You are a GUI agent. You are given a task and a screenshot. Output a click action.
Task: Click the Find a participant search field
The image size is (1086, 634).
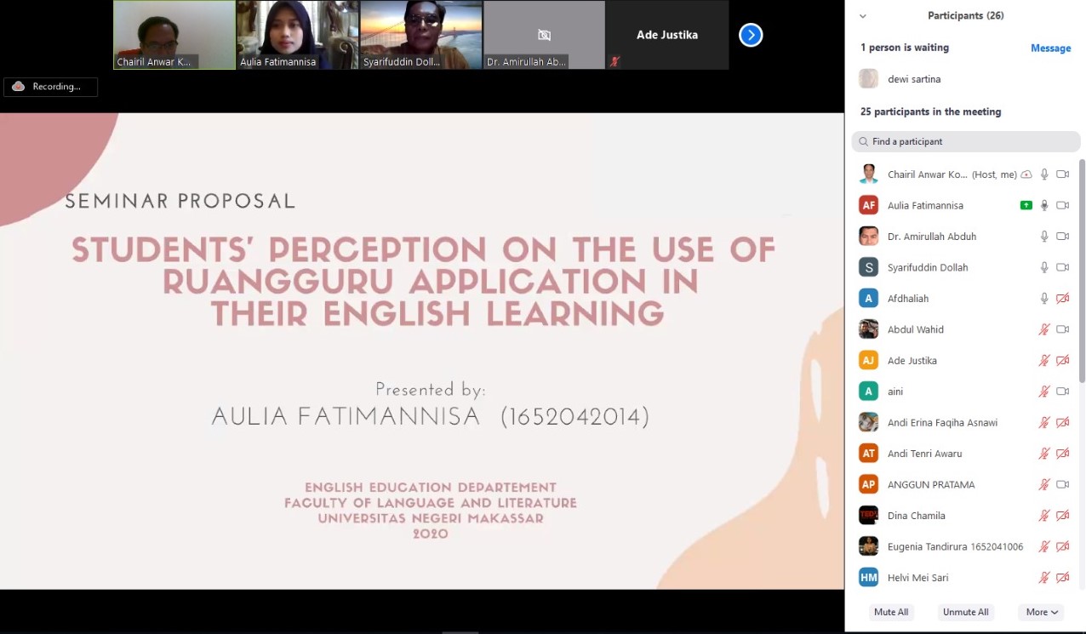(x=966, y=141)
